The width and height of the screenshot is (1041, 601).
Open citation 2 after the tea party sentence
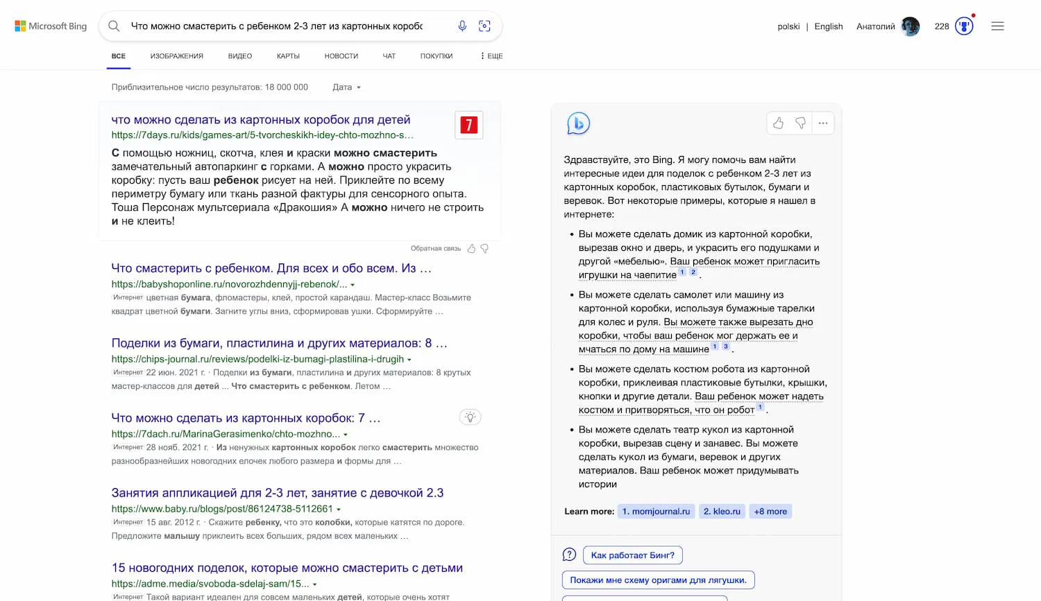coord(693,272)
